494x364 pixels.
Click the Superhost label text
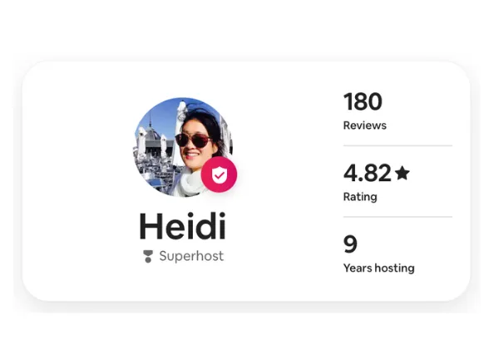(x=191, y=256)
